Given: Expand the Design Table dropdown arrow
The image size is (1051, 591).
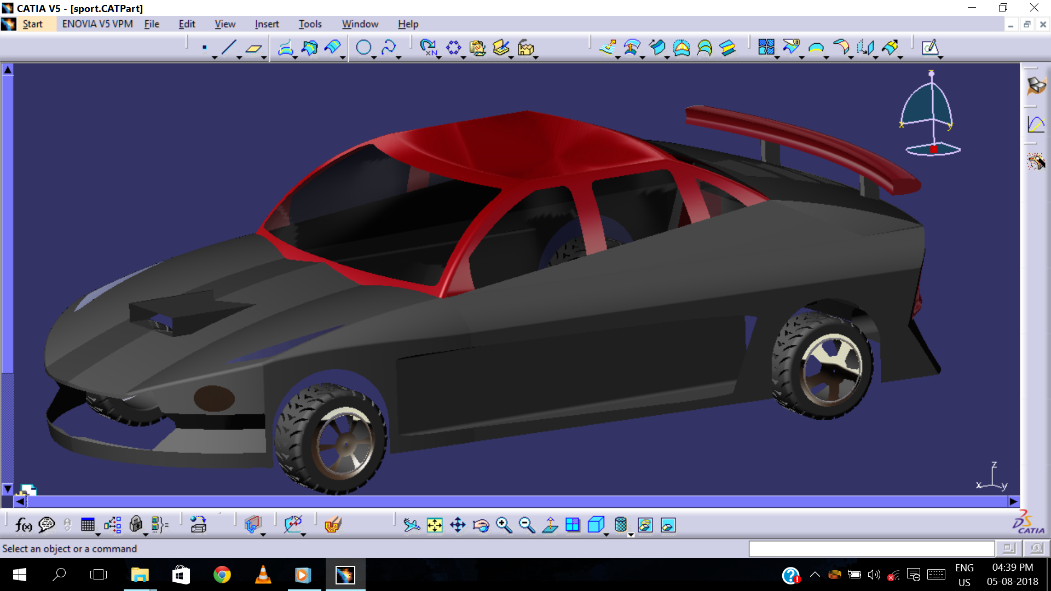Looking at the screenshot, I should point(98,534).
